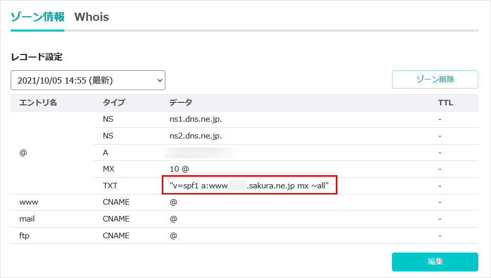
Task: Click the highlighted SPF TXT record value
Action: click(253, 186)
